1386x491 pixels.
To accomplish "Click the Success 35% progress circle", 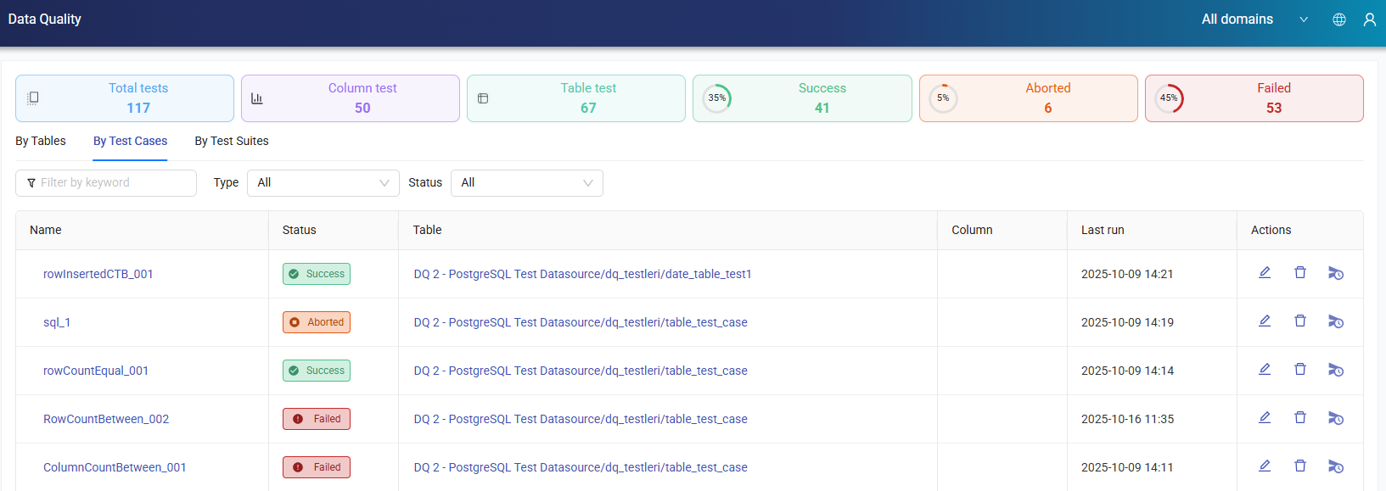I will tap(717, 98).
